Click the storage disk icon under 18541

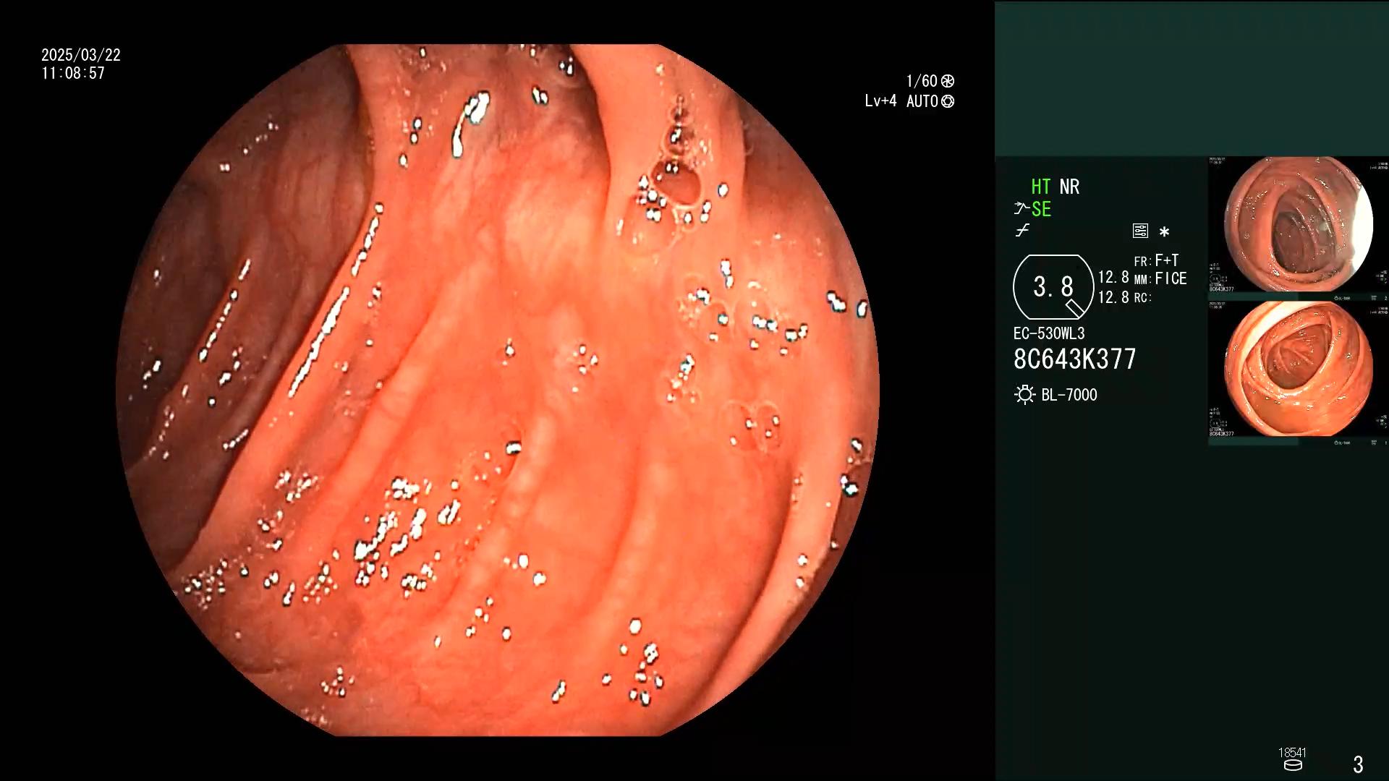(x=1293, y=765)
